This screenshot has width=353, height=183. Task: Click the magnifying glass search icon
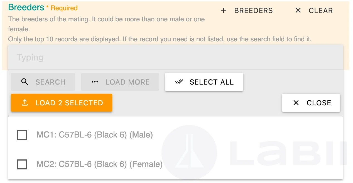[x=25, y=82]
